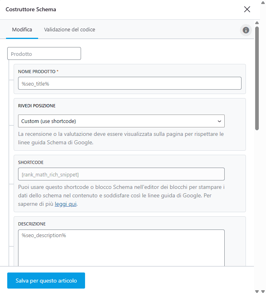
Task: Click the NOME PRODOTTO label
Action: pyautogui.click(x=37, y=72)
